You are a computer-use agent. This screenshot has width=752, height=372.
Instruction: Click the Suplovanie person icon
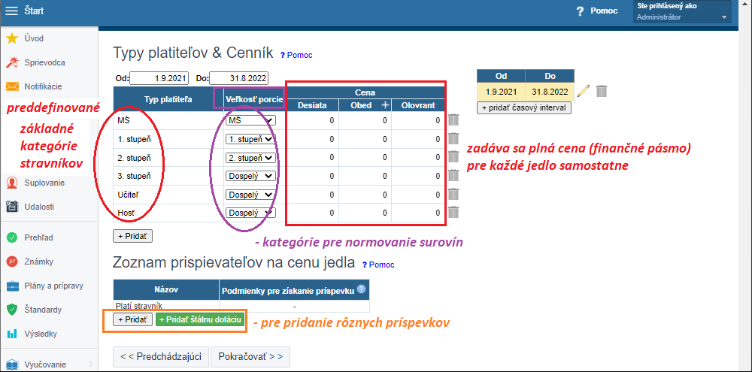point(12,183)
